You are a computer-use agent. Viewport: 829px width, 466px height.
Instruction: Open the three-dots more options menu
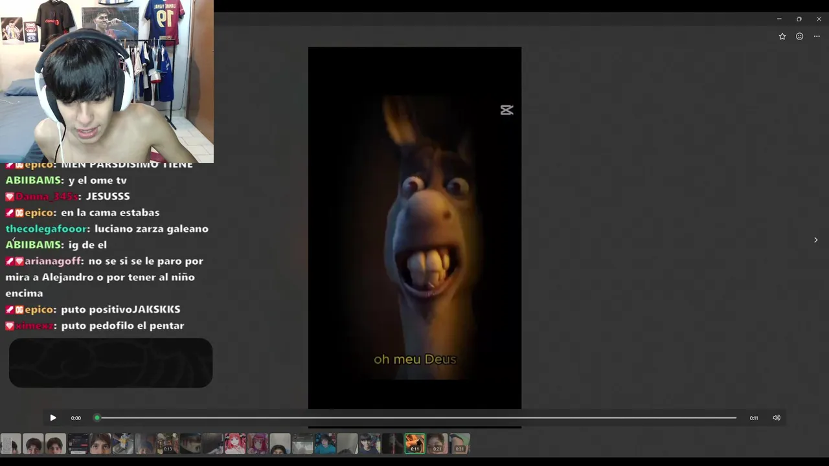[817, 37]
